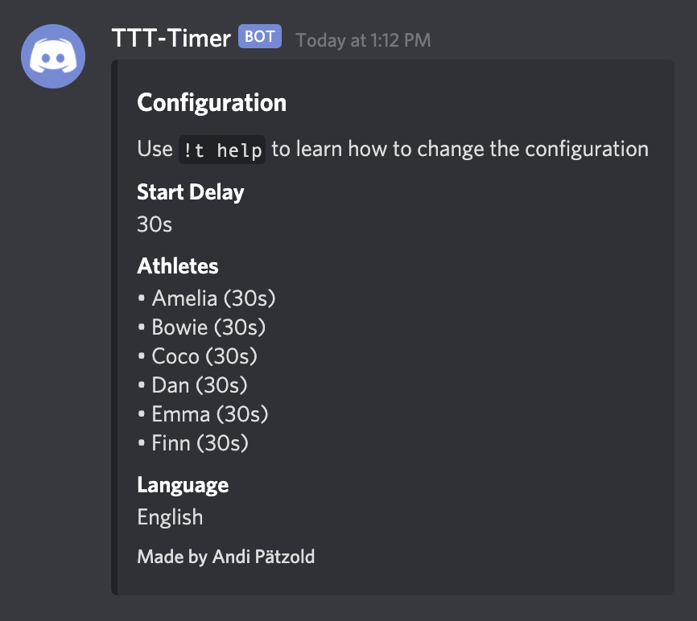Click the !t help code snippet
Viewport: 697px width, 621px height.
[221, 149]
